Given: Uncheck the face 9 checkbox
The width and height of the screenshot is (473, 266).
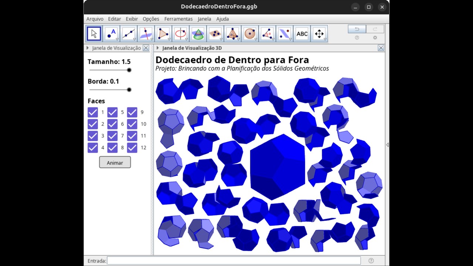Looking at the screenshot, I should 132,112.
